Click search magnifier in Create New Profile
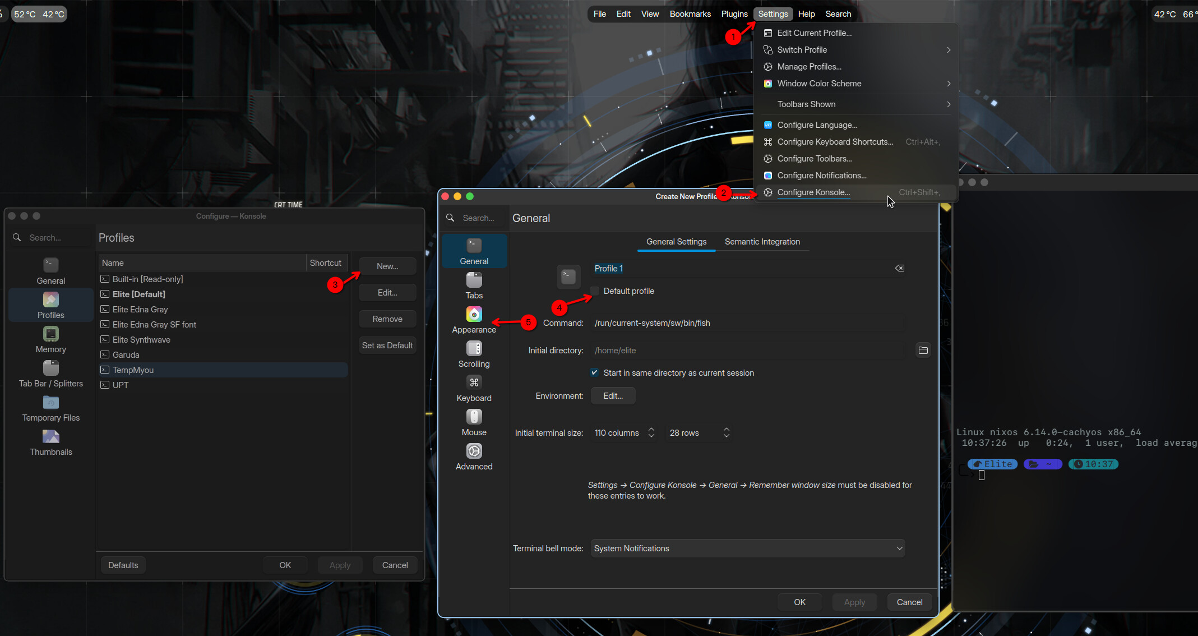 click(x=450, y=218)
